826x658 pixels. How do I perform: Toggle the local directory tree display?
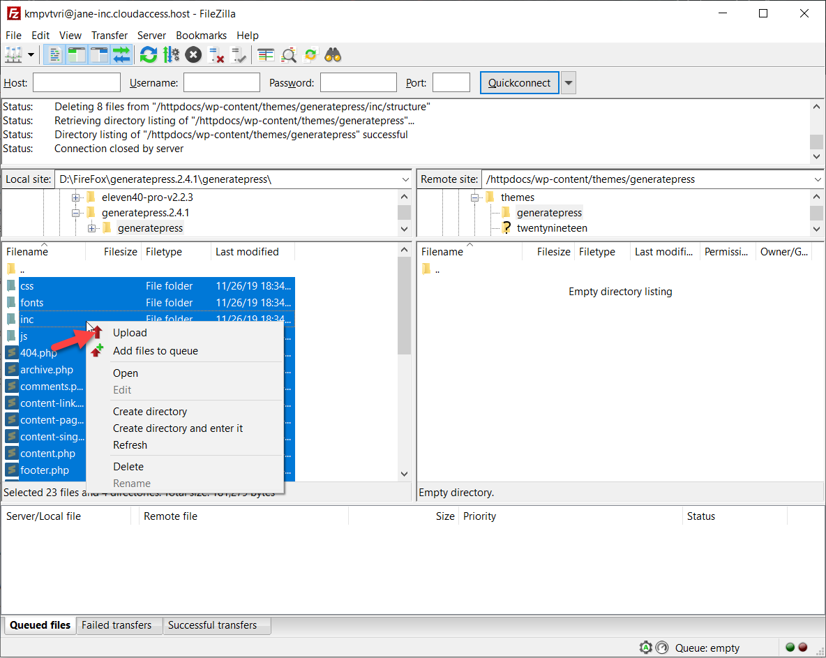77,55
